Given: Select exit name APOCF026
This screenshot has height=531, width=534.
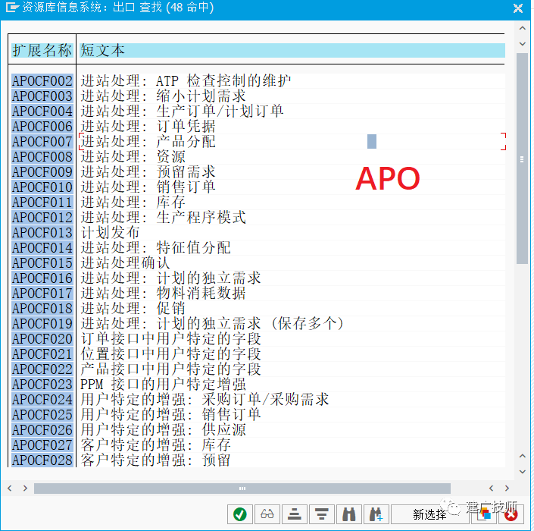Looking at the screenshot, I should (x=42, y=430).
